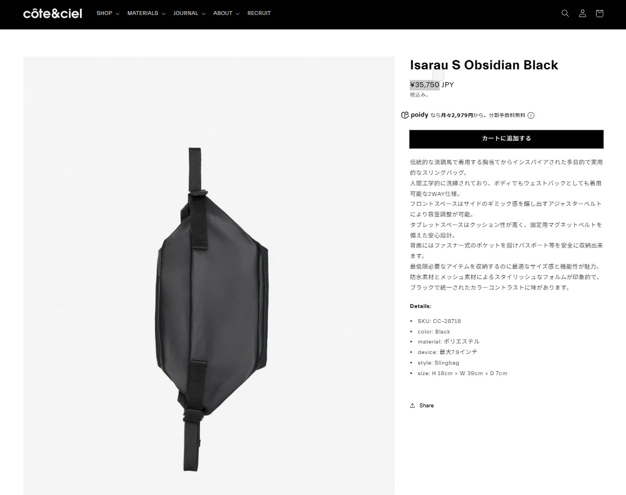
Task: Click the Paidy info circle icon
Action: click(531, 115)
